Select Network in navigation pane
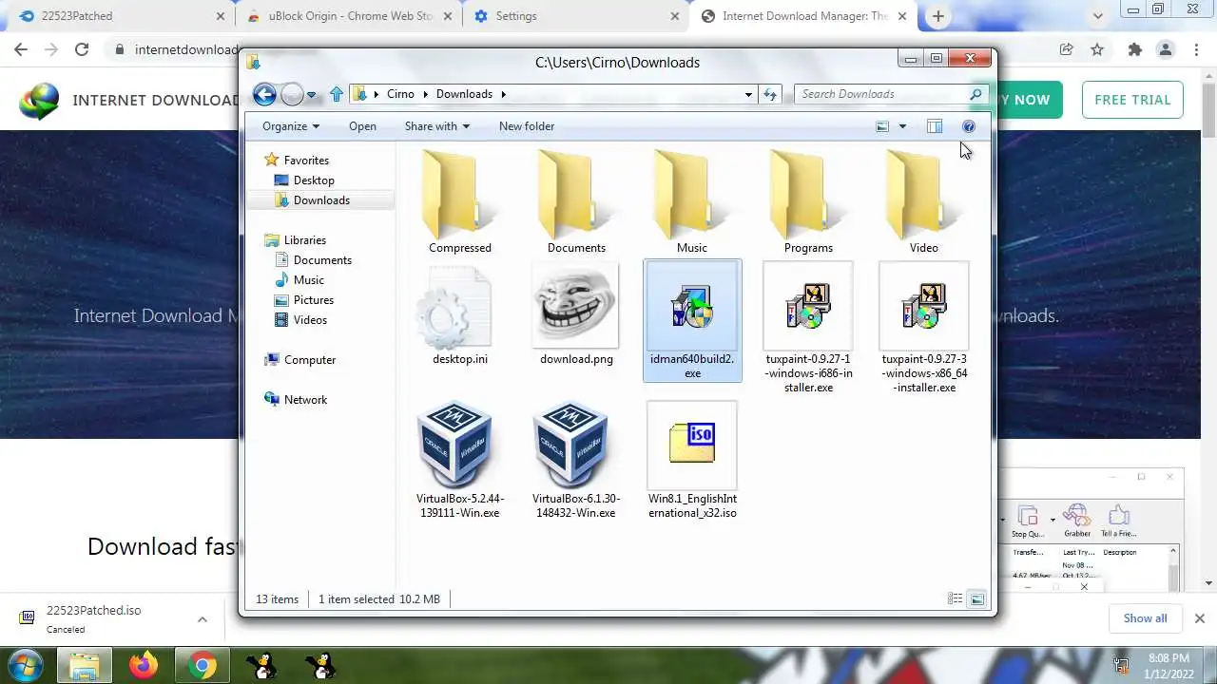Image resolution: width=1217 pixels, height=684 pixels. pos(296,400)
